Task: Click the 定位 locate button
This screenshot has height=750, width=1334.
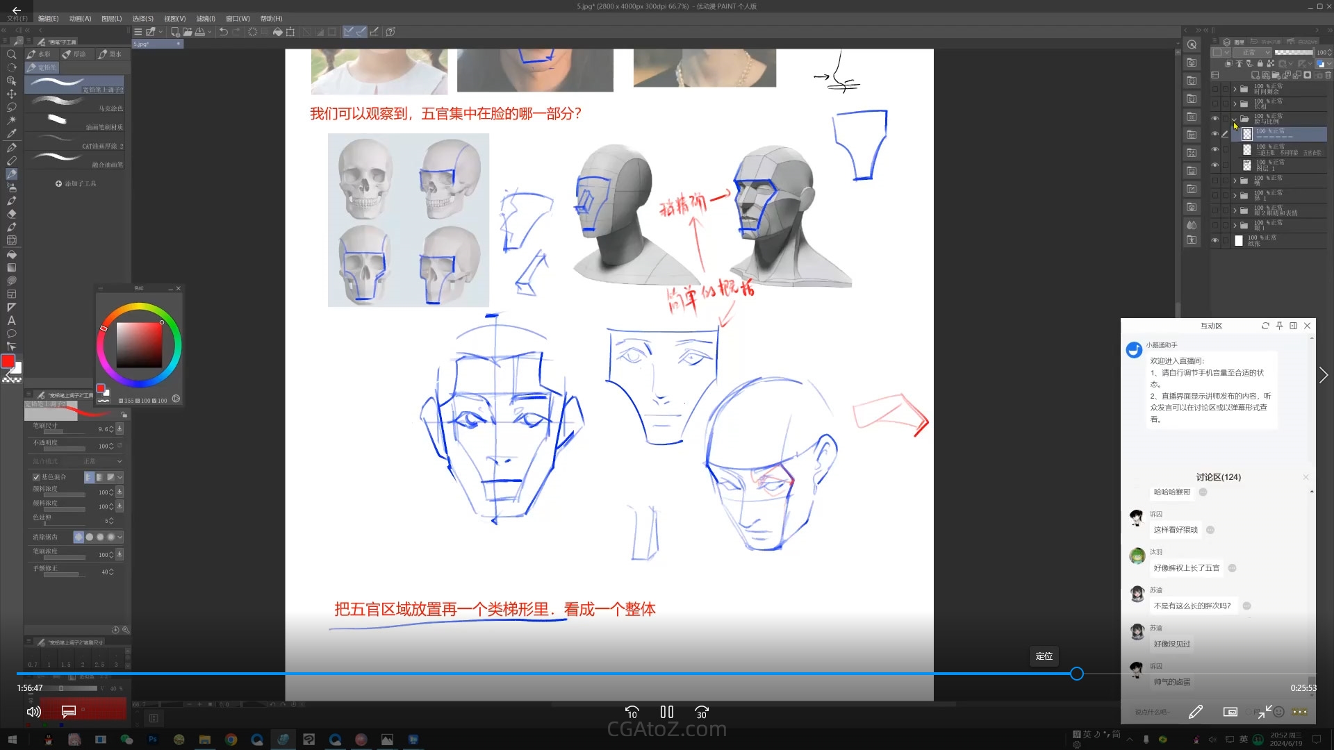Action: [x=1044, y=656]
